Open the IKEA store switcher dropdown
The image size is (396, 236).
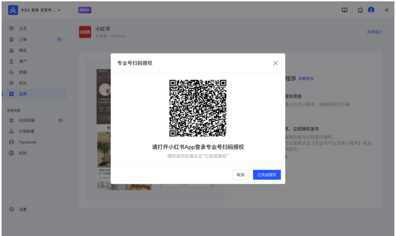(x=41, y=10)
